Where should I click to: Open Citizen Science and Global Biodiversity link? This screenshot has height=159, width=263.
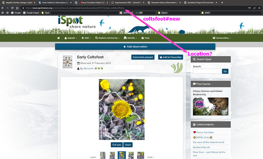(x=208, y=93)
